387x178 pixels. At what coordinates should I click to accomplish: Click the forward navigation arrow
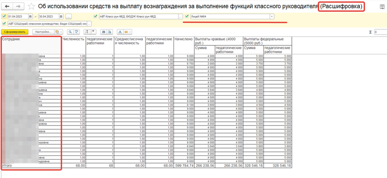point(18,7)
